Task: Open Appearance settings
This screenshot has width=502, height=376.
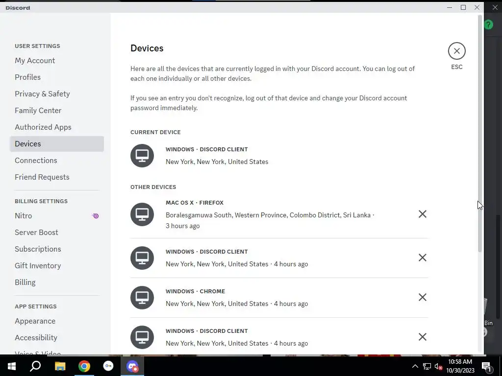Action: tap(57, 321)
